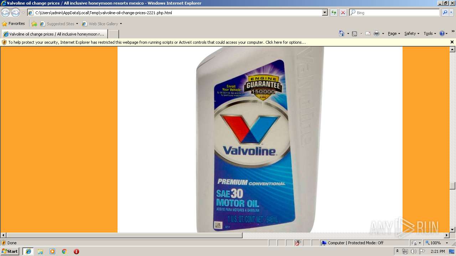Start search with the magnifier icon
This screenshot has width=456, height=256.
click(445, 12)
